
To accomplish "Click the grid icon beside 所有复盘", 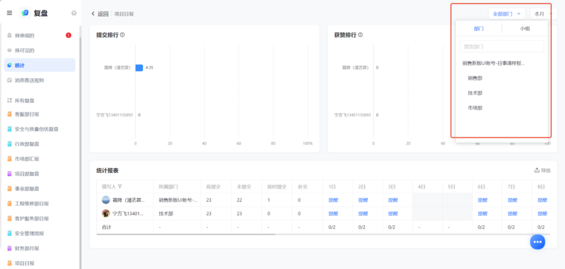I will [x=10, y=100].
